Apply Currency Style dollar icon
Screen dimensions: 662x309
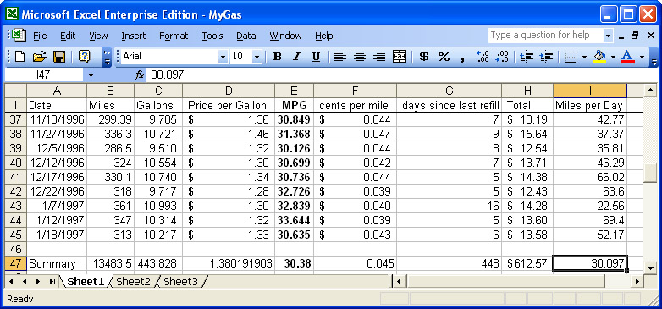point(424,57)
